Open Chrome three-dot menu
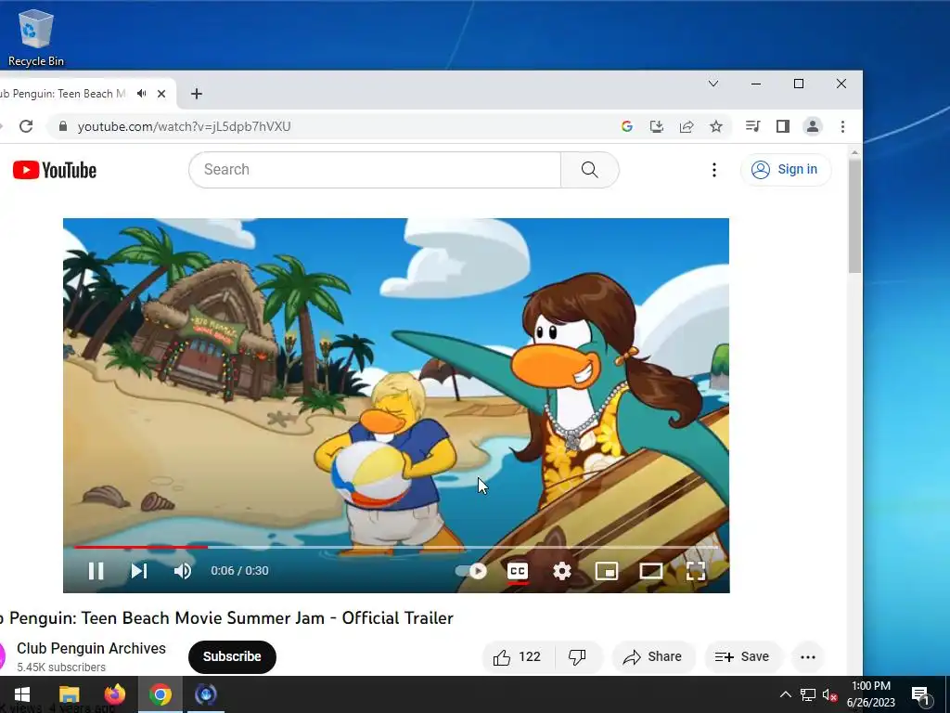950x713 pixels. pyautogui.click(x=842, y=126)
